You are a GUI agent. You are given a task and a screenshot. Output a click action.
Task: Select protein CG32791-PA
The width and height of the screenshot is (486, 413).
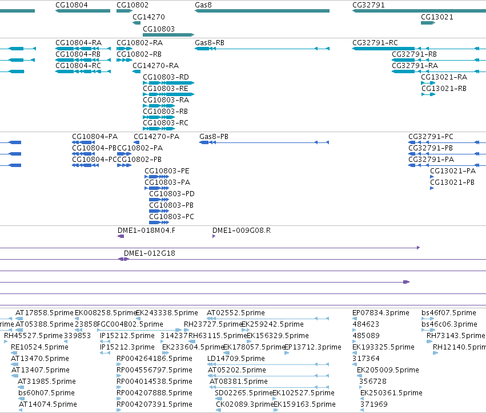[x=447, y=165]
